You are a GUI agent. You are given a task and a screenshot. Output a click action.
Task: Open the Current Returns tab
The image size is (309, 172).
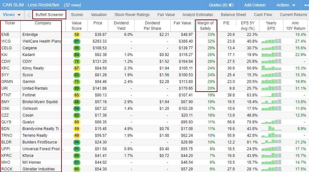tap(293, 15)
